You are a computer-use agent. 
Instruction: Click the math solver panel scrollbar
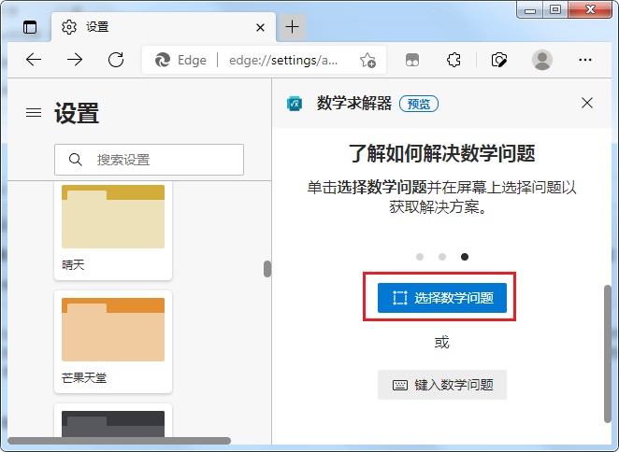(x=608, y=353)
